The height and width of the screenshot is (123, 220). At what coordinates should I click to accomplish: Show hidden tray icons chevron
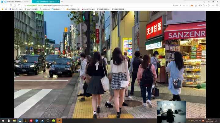189,121
